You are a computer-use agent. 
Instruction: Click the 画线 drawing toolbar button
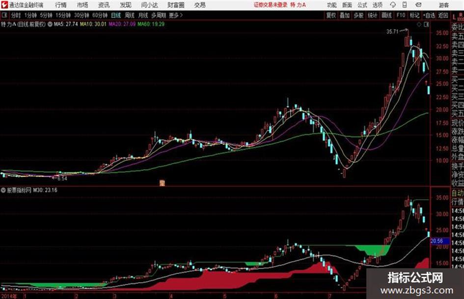click(x=386, y=15)
